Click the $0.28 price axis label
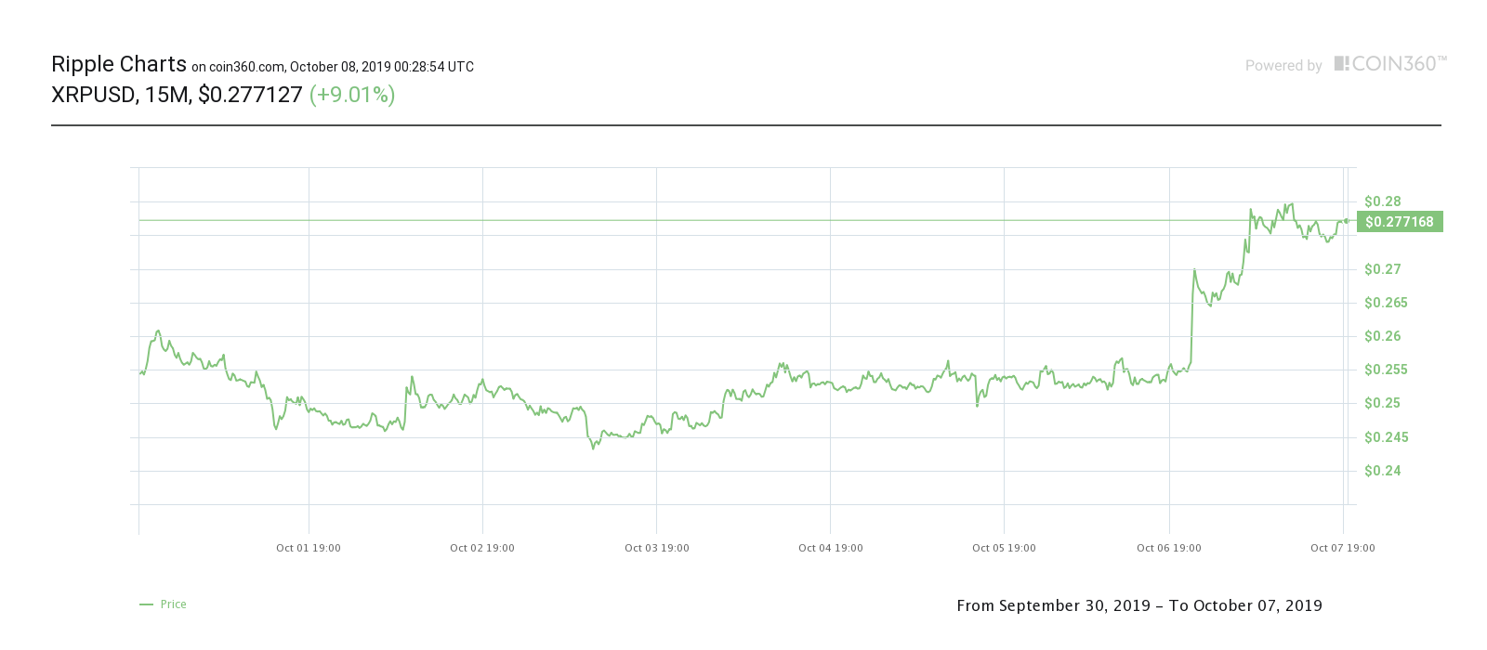 [1383, 201]
